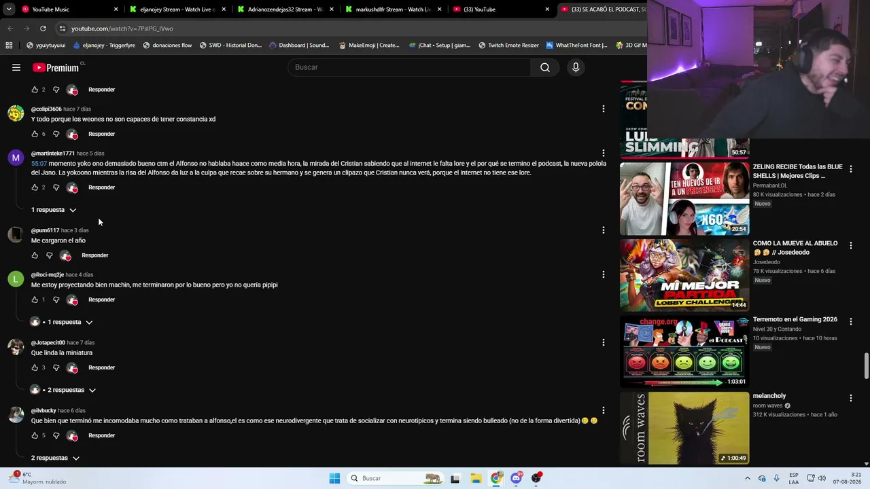Reply to @ilvbucky's comment with Responder
Viewport: 870px width, 489px height.
click(x=101, y=435)
